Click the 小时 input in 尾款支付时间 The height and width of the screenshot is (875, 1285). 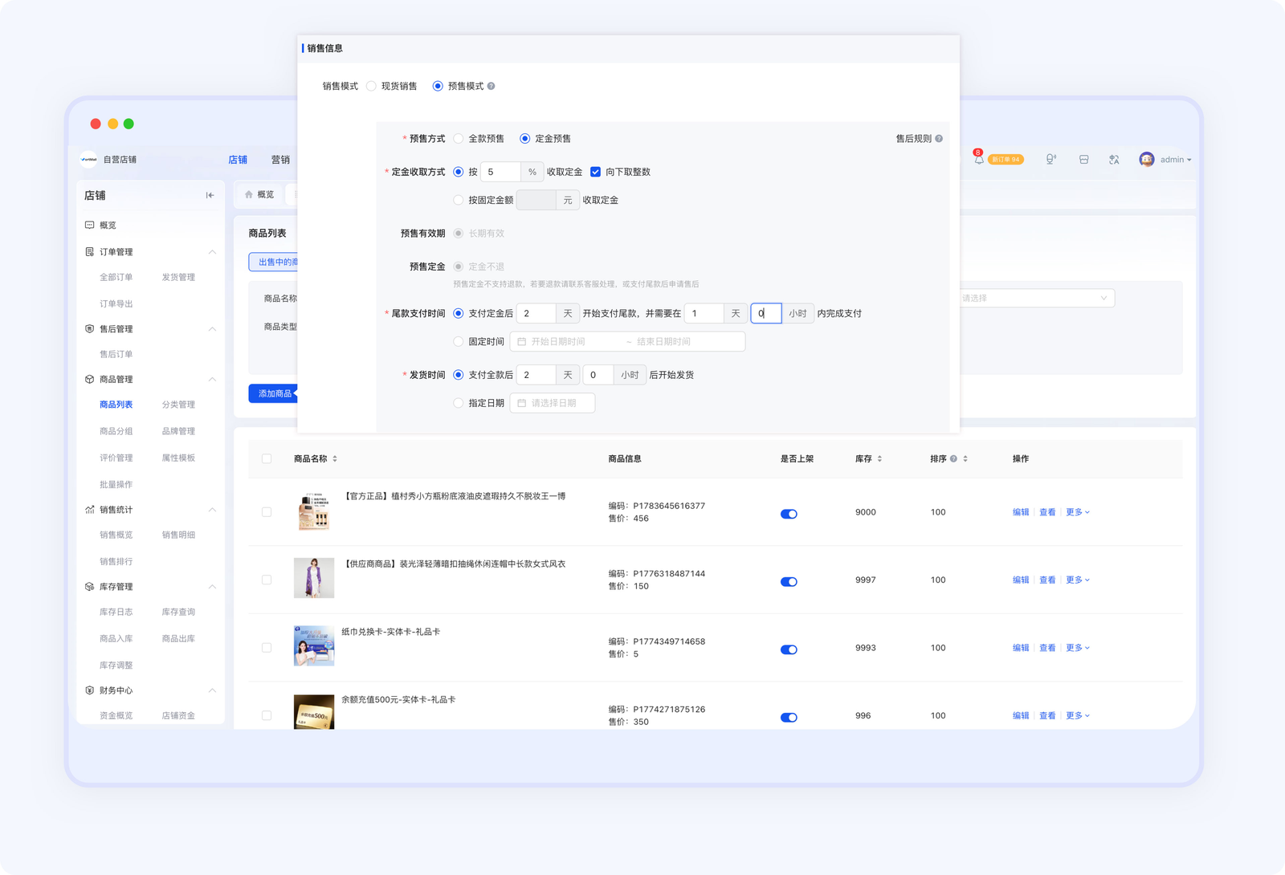(765, 313)
